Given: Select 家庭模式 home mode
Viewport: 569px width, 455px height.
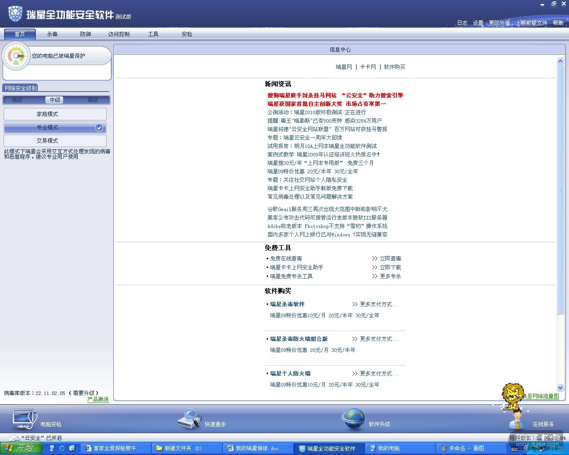Looking at the screenshot, I should tap(55, 114).
